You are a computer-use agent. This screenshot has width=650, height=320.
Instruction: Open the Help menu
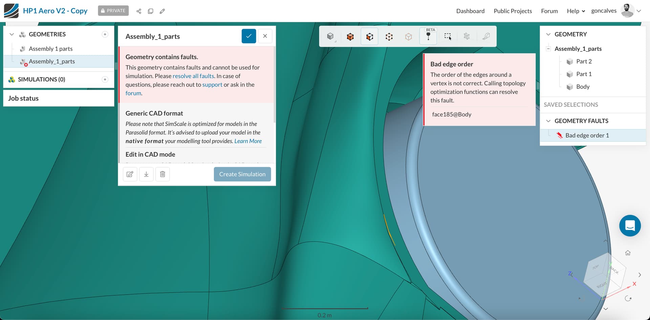(x=576, y=11)
